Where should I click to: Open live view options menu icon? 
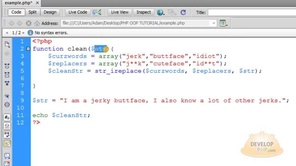[223, 24]
